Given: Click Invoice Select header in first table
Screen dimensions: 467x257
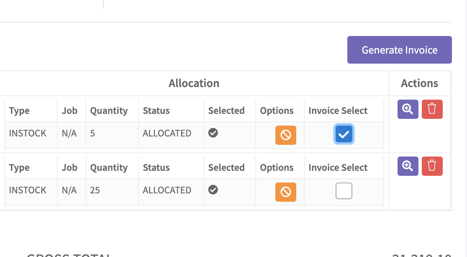Looking at the screenshot, I should 338,111.
